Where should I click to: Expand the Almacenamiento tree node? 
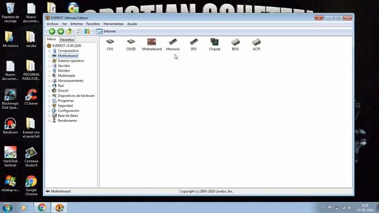[x=50, y=81]
